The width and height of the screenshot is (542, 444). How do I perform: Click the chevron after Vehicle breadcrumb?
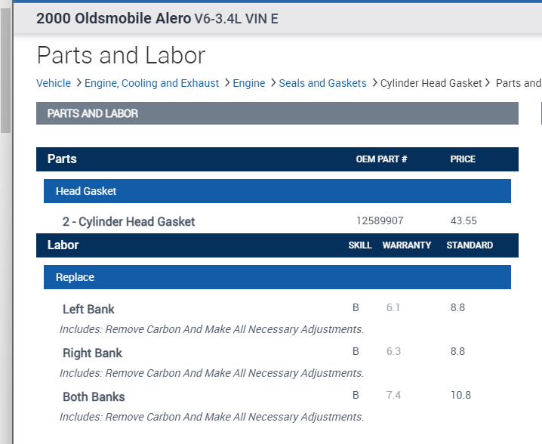pyautogui.click(x=78, y=83)
